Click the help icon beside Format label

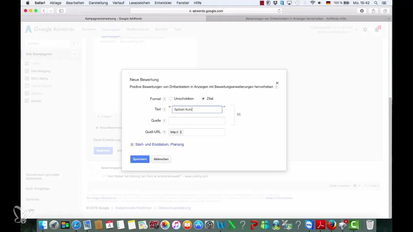(164, 99)
